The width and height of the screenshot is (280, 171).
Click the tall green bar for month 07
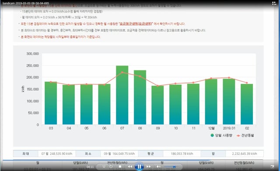coord(122,95)
